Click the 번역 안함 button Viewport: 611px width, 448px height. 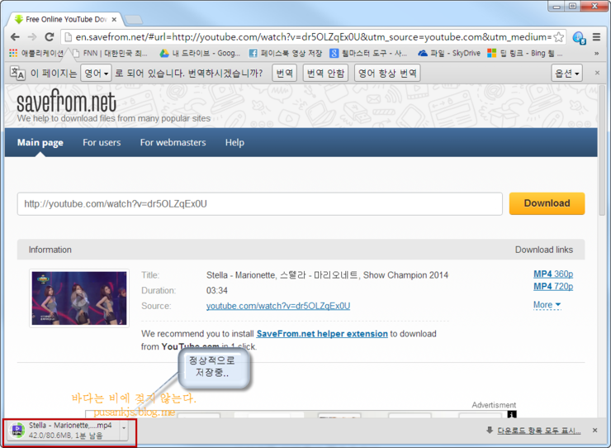click(x=325, y=73)
